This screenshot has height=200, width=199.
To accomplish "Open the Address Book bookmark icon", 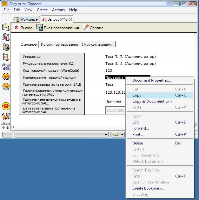I will pyautogui.click(x=6, y=47).
